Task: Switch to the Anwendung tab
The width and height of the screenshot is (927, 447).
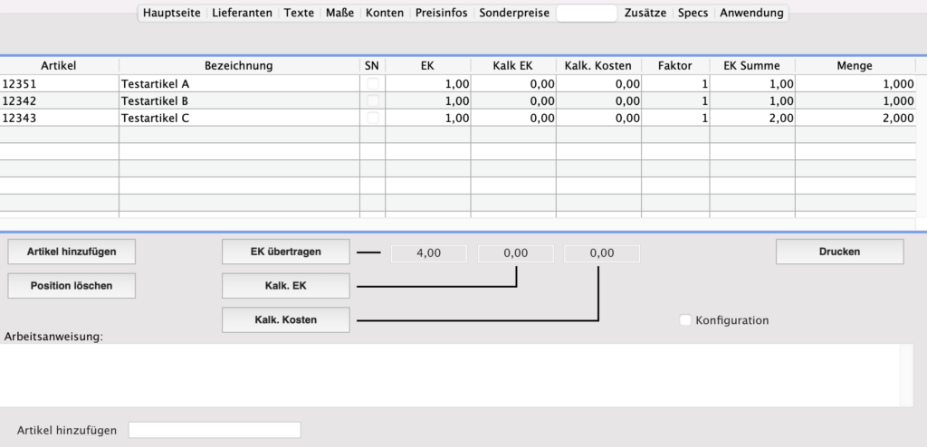Action: click(751, 13)
